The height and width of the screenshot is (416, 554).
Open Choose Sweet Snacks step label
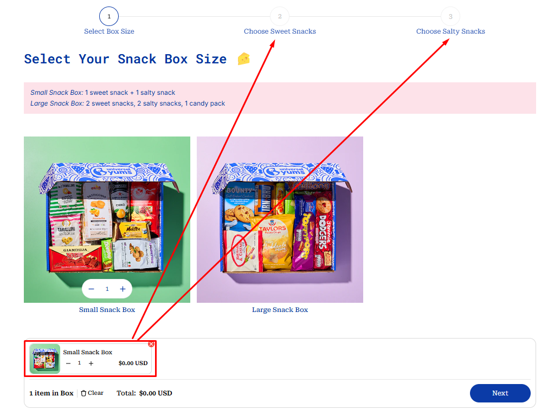[x=280, y=31]
